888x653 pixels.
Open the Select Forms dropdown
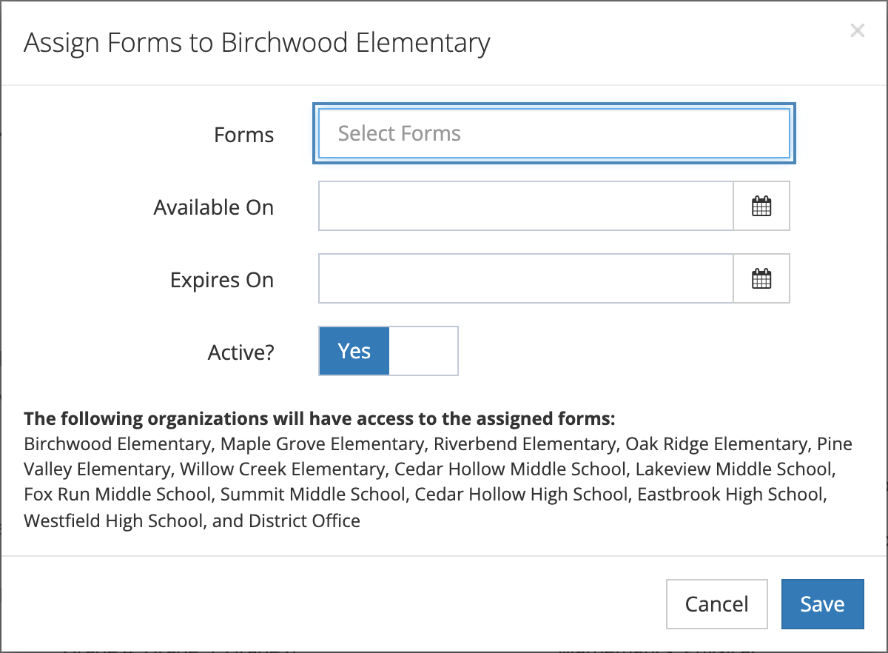pos(554,133)
